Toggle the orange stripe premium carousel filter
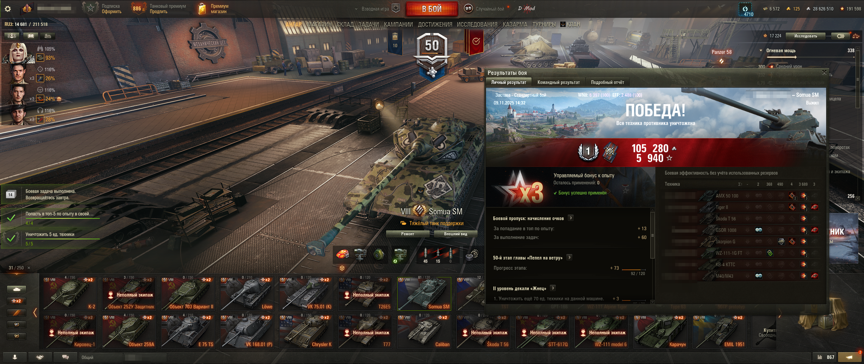The height and width of the screenshot is (364, 864). coord(17,313)
